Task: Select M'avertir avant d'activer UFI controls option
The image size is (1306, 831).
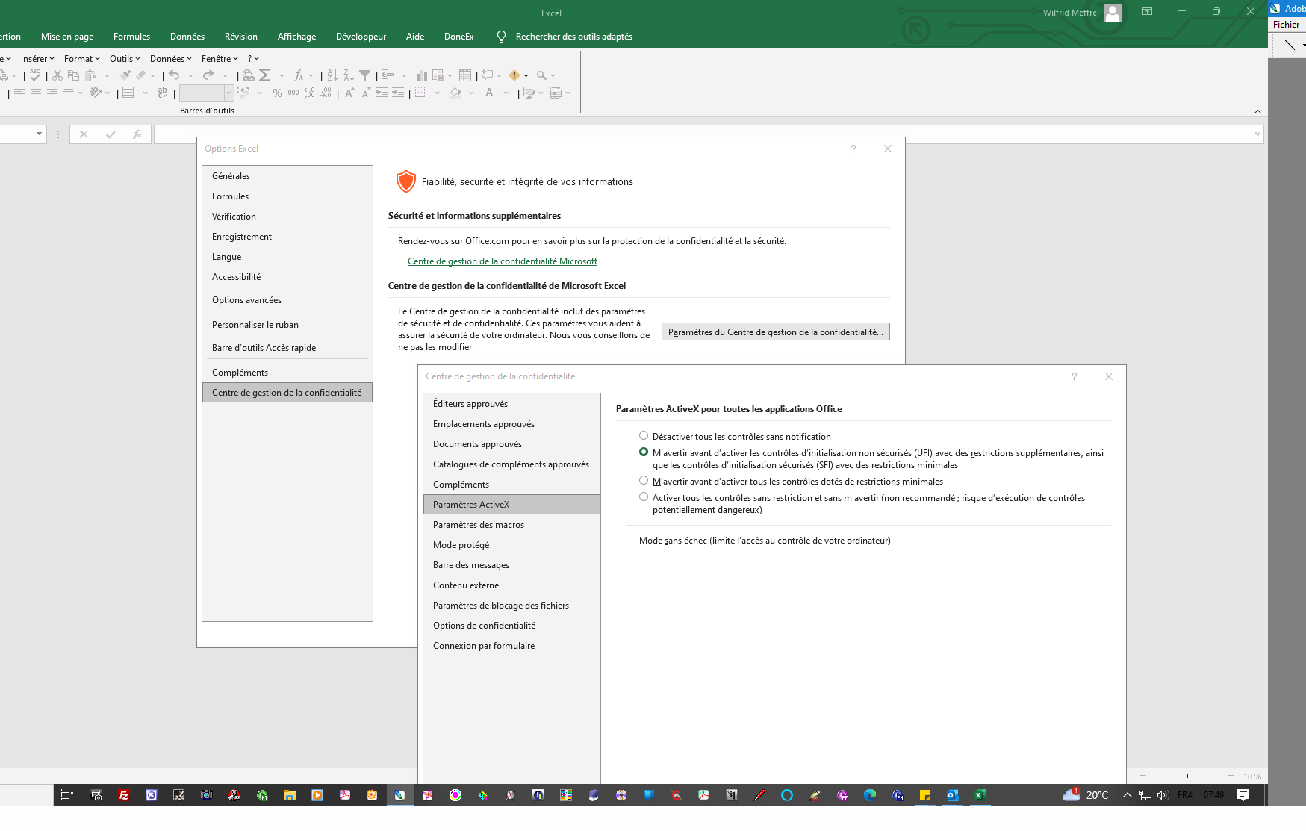Action: pyautogui.click(x=644, y=452)
